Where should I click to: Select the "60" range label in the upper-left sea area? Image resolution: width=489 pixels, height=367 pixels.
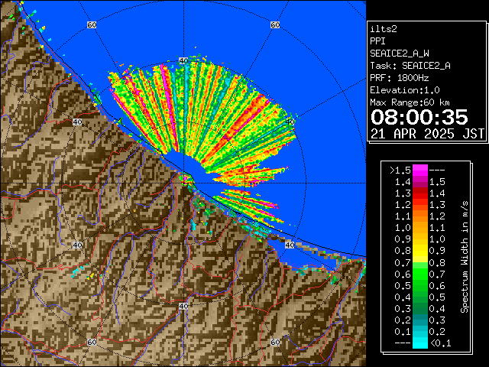92,24
